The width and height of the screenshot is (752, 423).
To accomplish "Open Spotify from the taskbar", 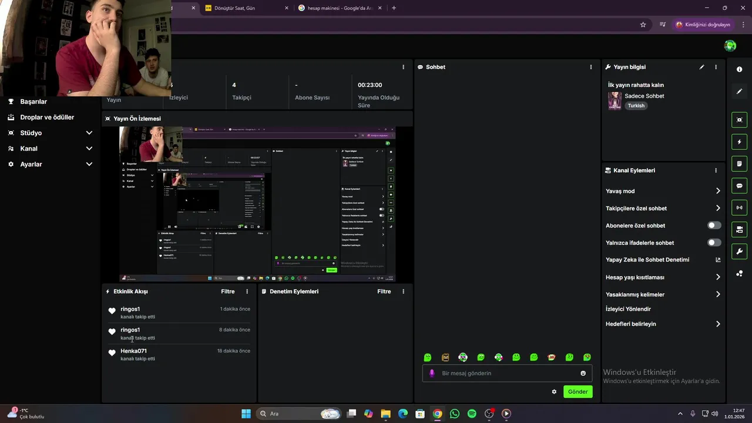I will 472,414.
